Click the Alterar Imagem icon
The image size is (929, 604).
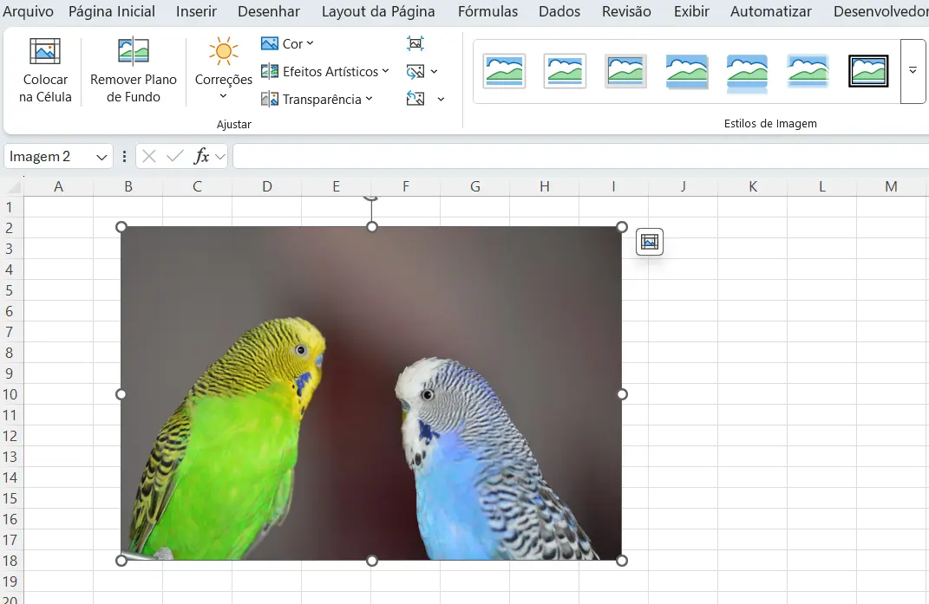(x=417, y=71)
